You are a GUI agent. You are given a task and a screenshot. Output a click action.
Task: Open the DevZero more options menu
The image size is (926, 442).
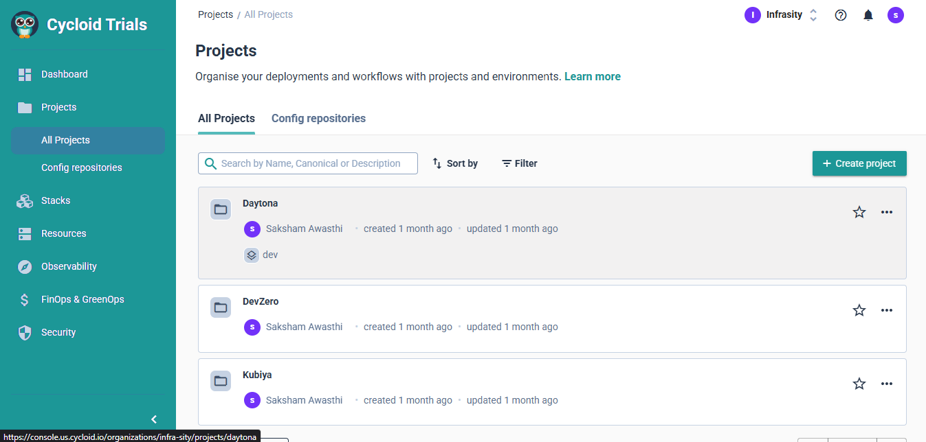click(x=887, y=310)
